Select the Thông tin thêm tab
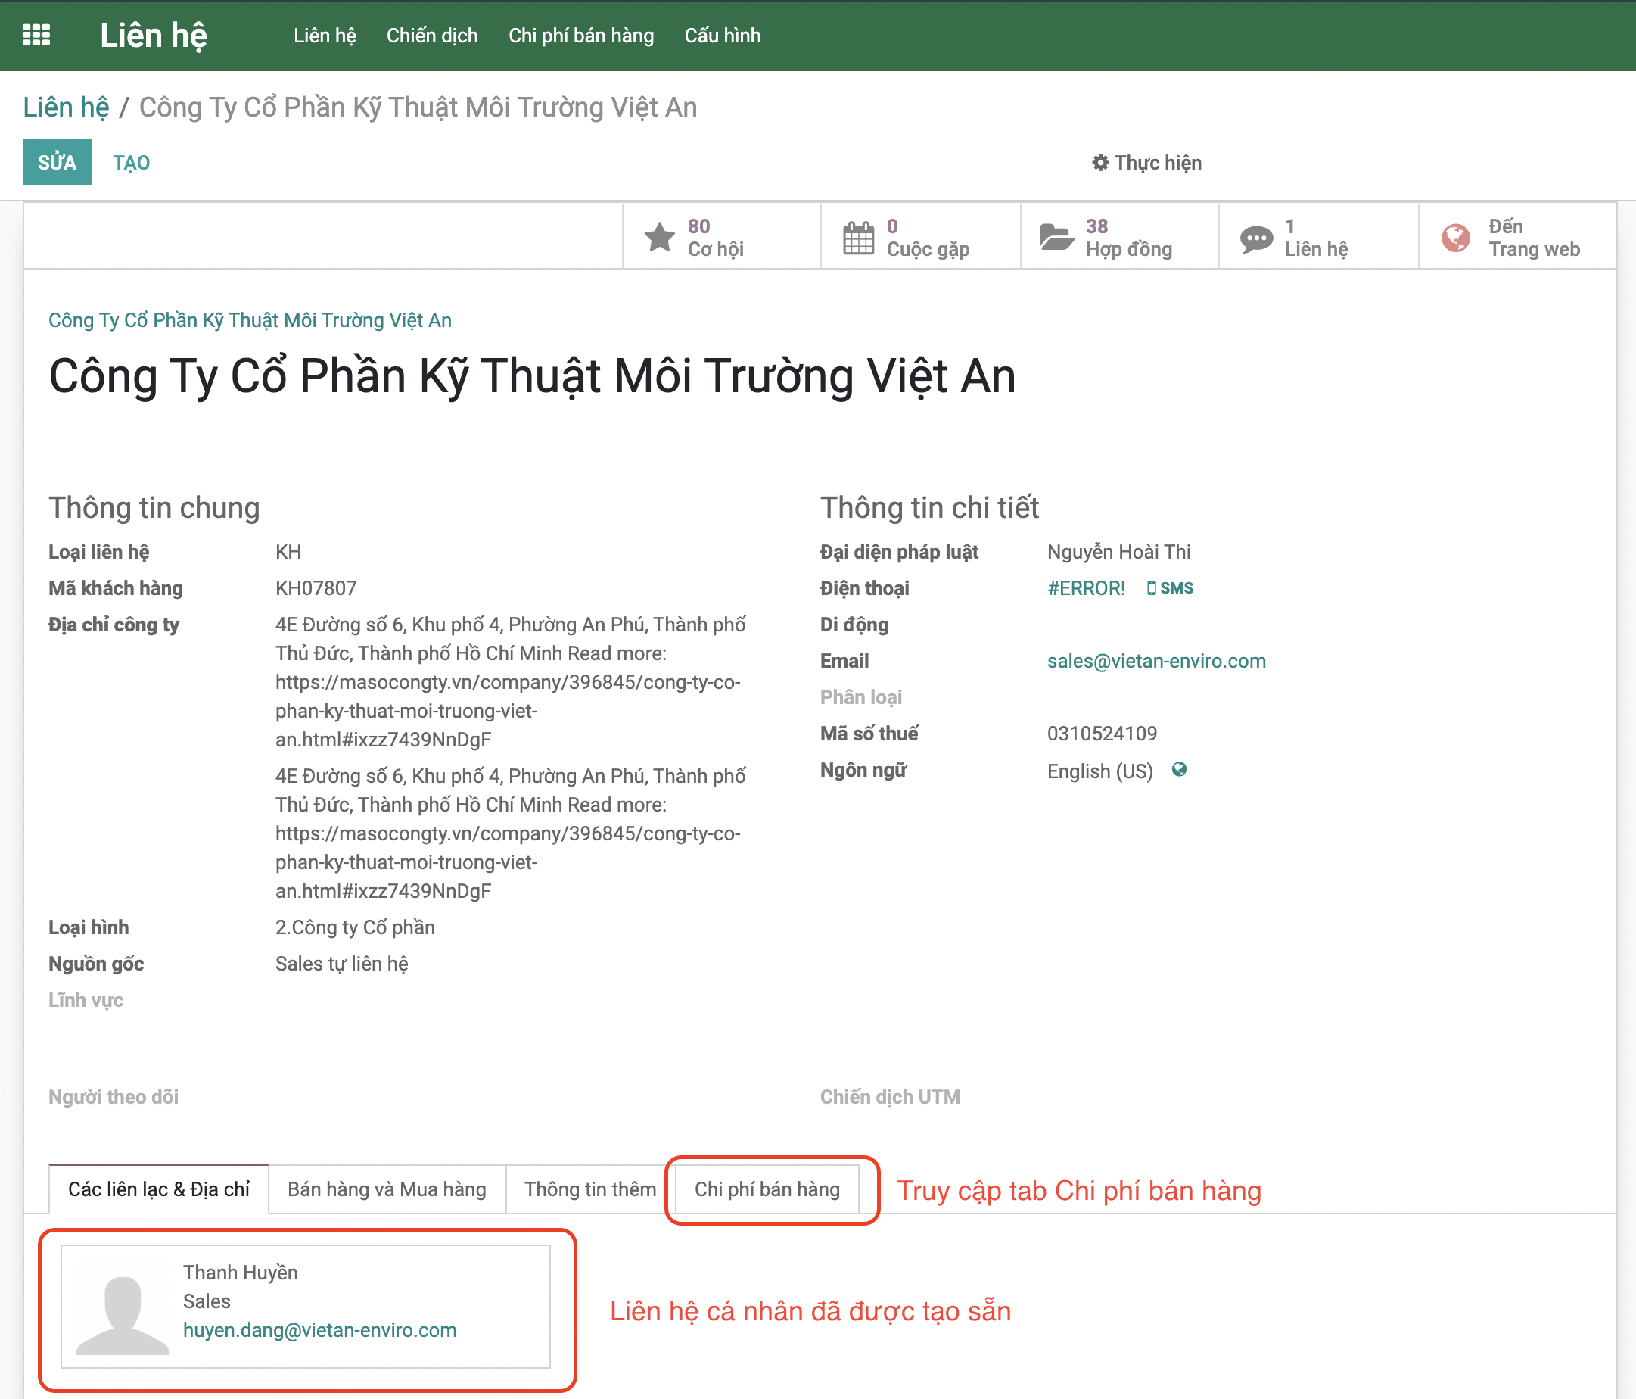The height and width of the screenshot is (1399, 1636). [x=589, y=1189]
